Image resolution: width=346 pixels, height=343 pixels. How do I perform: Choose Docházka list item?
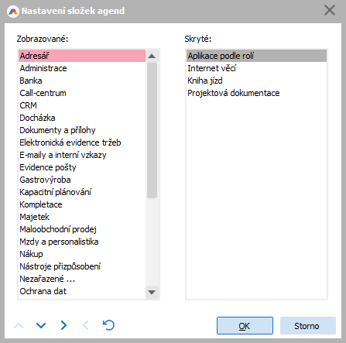coord(82,118)
